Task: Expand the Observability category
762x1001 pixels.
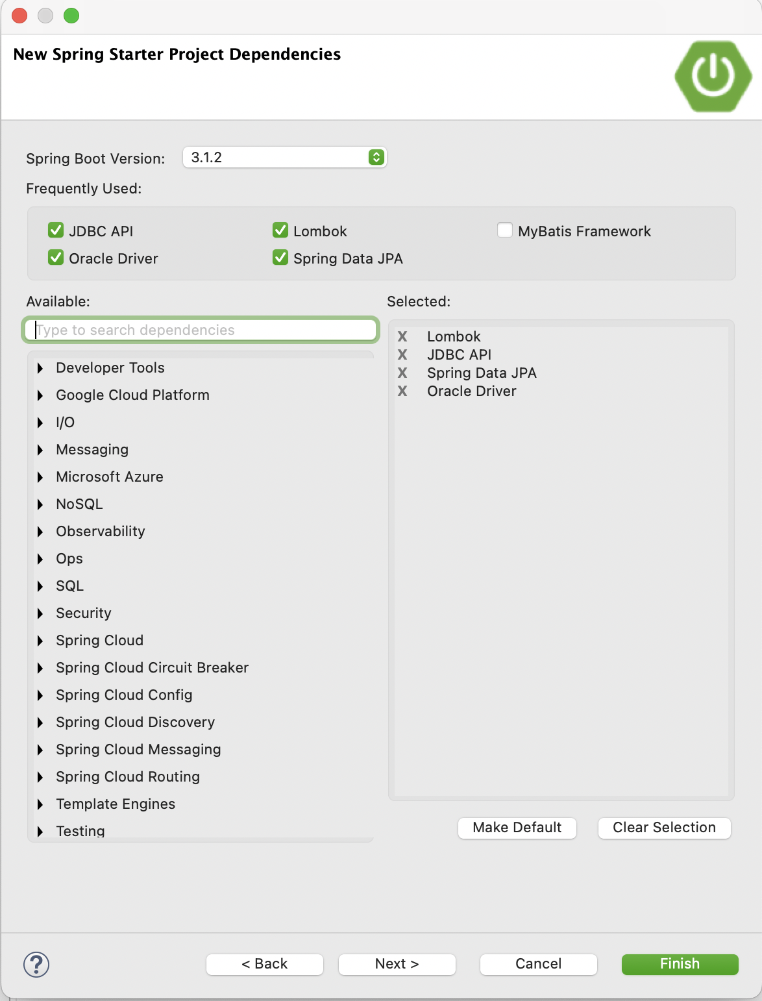Action: [x=40, y=532]
